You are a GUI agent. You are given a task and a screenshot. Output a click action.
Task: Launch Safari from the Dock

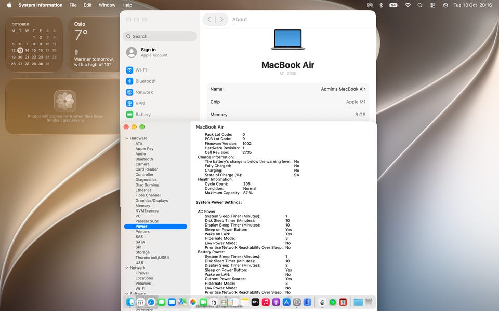pyautogui.click(x=151, y=302)
